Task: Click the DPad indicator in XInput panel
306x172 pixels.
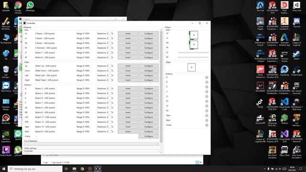Action: point(191,67)
